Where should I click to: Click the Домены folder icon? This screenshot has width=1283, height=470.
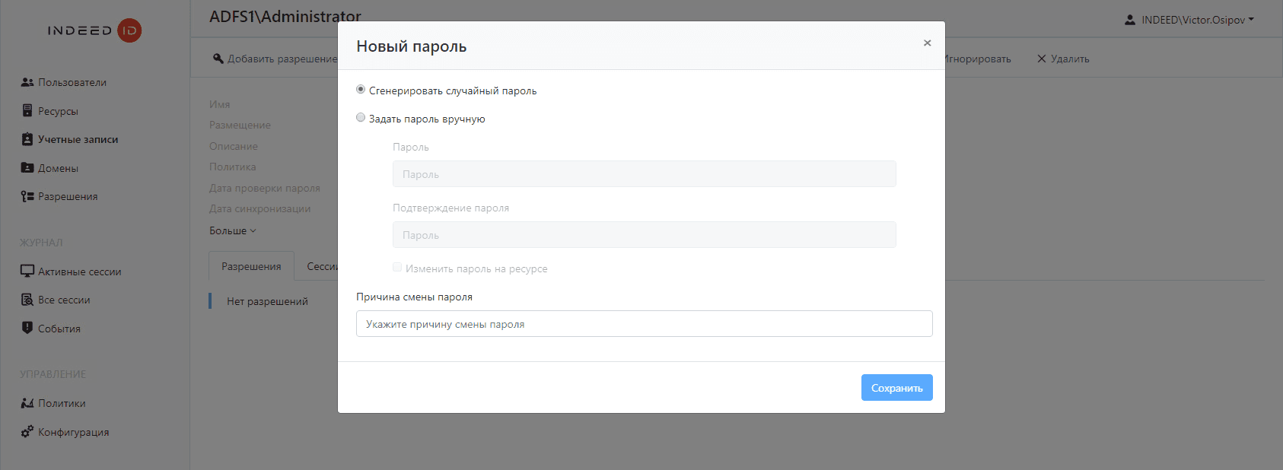pos(27,168)
